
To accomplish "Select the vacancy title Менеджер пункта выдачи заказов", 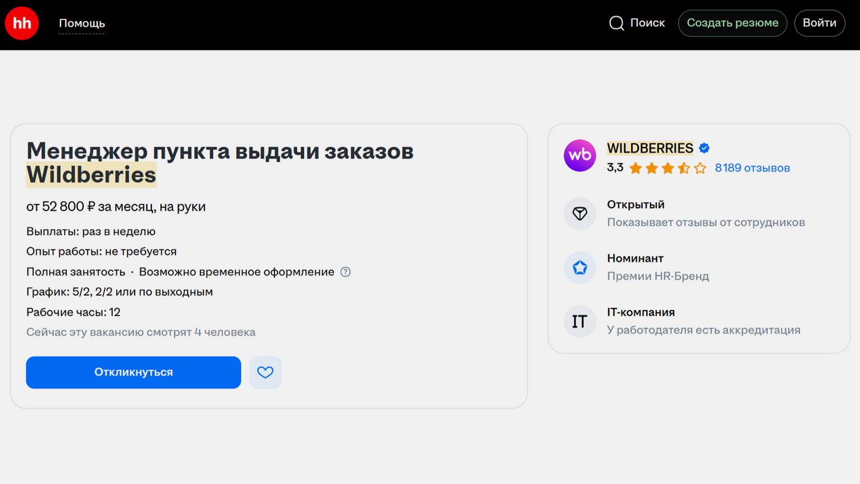I will point(220,151).
